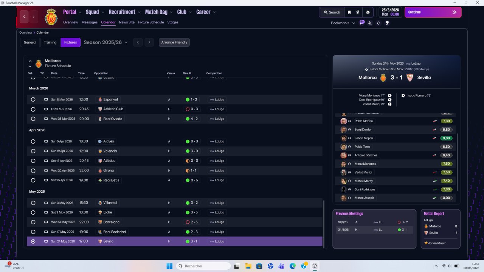Open the Fixture Schedule tab
Screen dimensions: 484x272
point(151,22)
